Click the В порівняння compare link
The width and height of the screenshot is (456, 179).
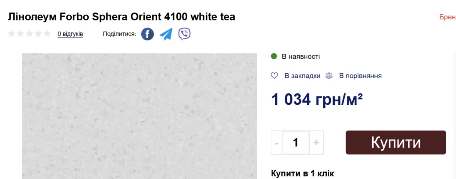(360, 76)
